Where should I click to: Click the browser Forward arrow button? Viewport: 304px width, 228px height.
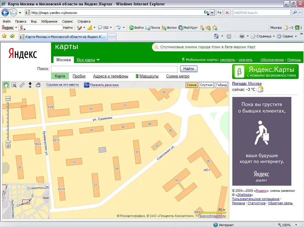click(x=13, y=13)
